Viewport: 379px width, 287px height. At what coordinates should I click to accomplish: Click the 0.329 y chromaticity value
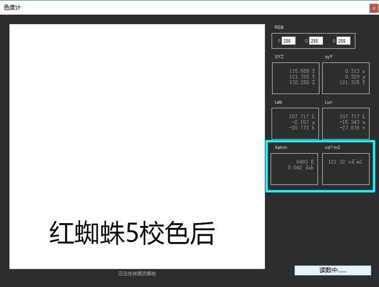pyautogui.click(x=355, y=77)
